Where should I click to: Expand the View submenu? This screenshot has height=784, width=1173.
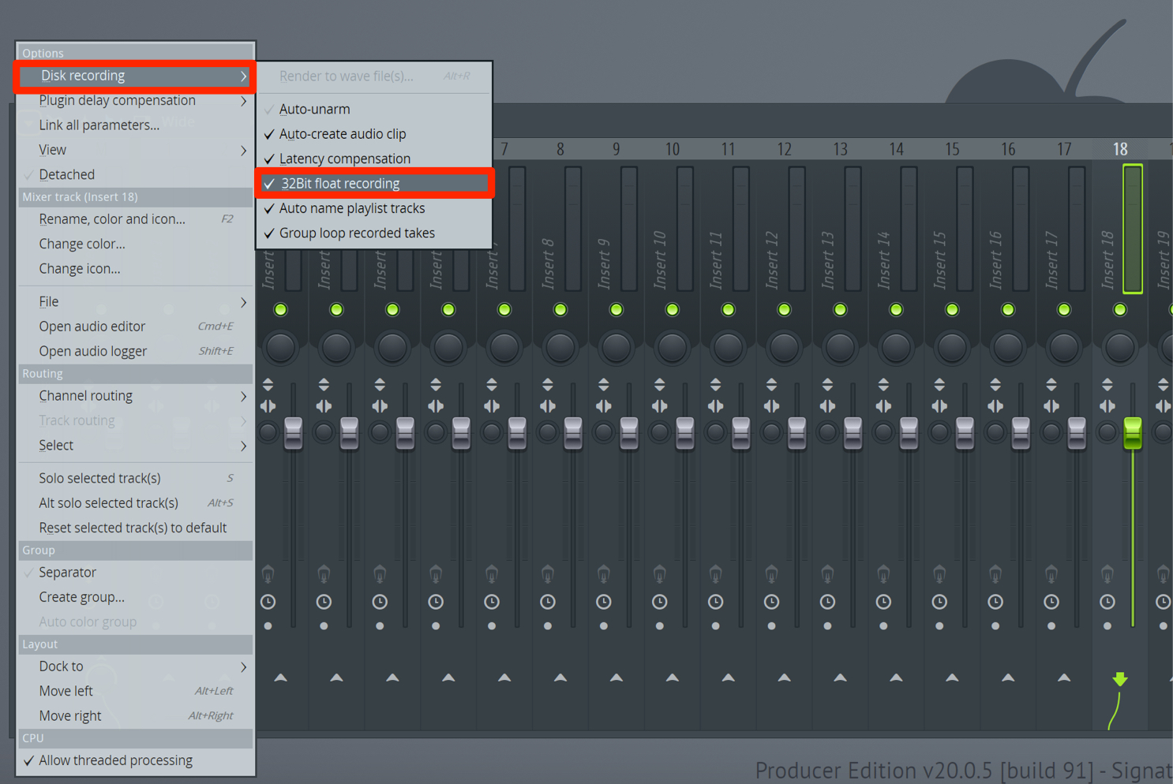[135, 150]
